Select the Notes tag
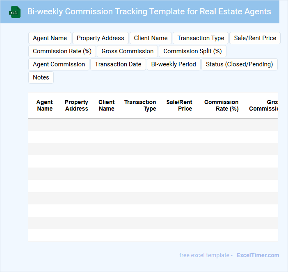 tap(41, 77)
